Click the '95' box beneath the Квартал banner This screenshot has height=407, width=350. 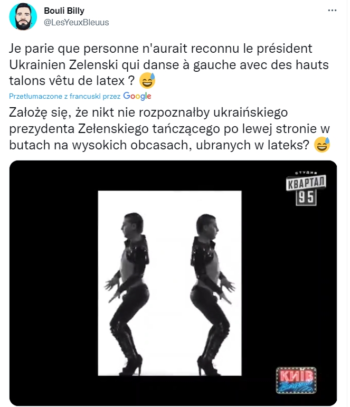(306, 197)
